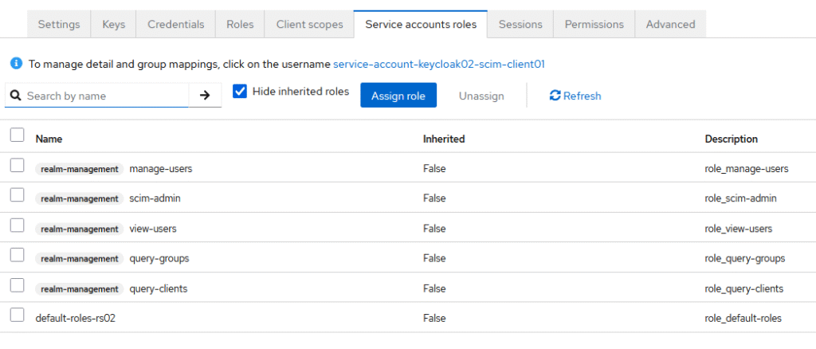Image resolution: width=816 pixels, height=349 pixels.
Task: Uncheck Hide inherited roles checkbox
Action: [x=240, y=92]
